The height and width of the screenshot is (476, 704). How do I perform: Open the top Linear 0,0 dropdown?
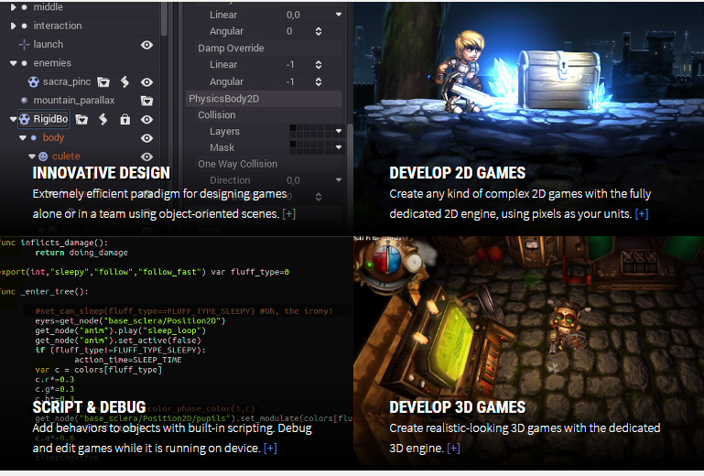click(339, 15)
